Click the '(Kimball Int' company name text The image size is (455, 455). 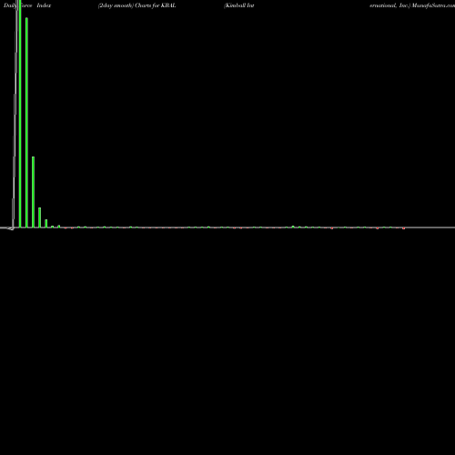point(239,5)
